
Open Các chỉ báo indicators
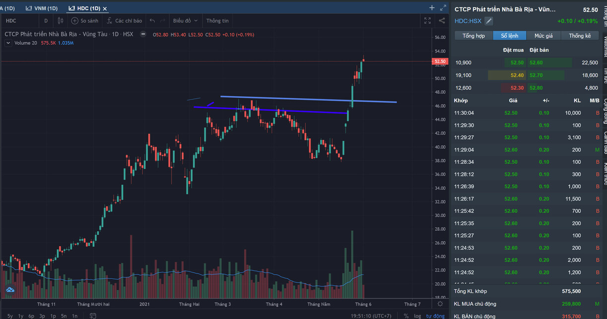pos(124,21)
